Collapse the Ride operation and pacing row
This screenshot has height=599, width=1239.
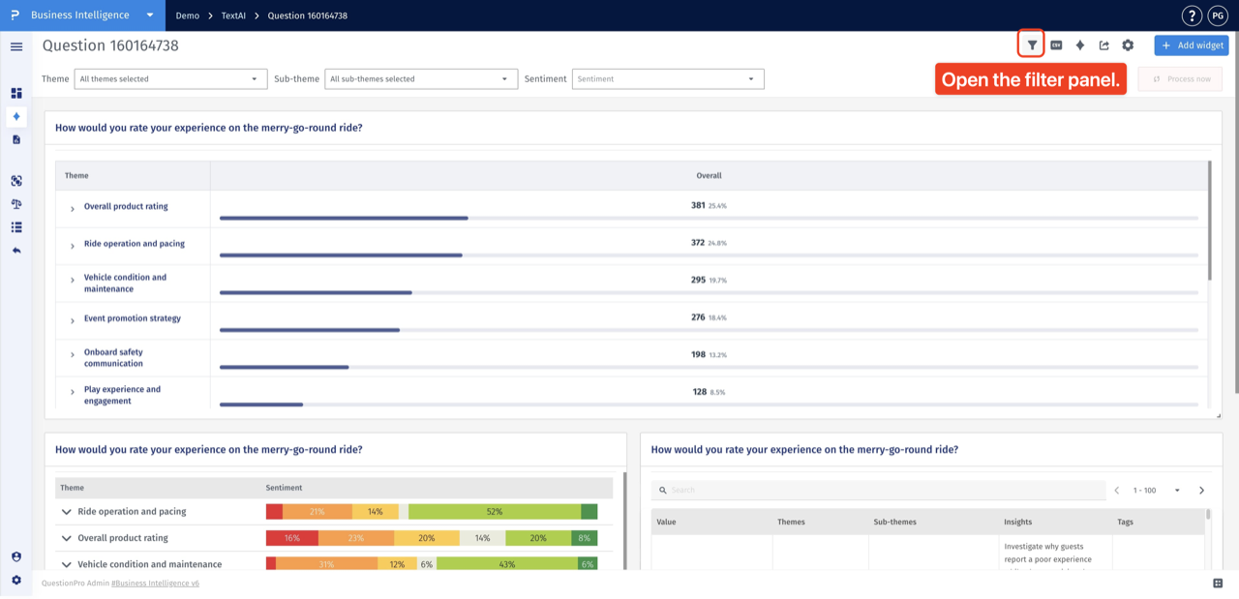coord(67,512)
